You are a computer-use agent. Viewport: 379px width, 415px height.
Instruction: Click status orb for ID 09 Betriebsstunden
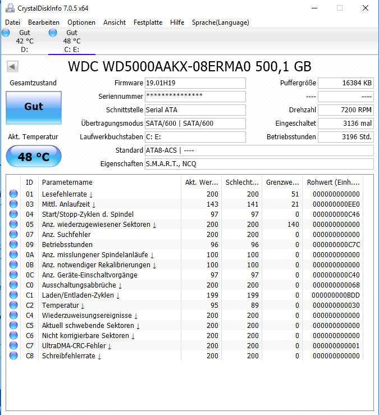(x=13, y=244)
